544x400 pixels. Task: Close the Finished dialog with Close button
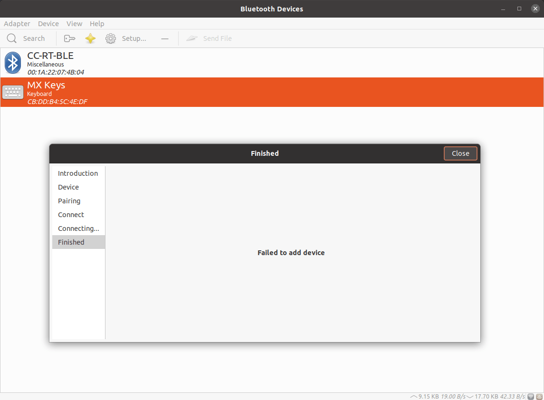click(460, 153)
